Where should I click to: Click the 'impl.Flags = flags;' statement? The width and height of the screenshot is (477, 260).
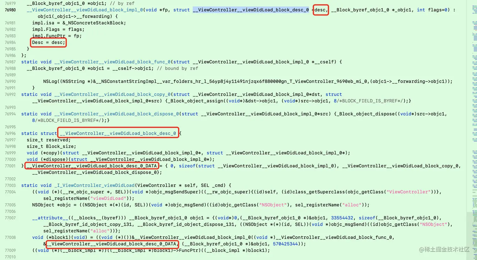pyautogui.click(x=58, y=30)
